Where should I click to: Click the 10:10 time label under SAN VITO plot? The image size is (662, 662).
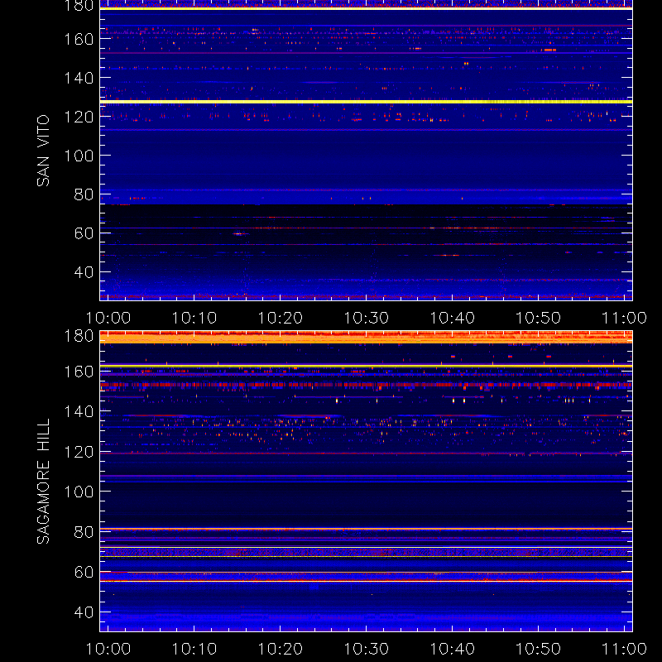tap(194, 318)
